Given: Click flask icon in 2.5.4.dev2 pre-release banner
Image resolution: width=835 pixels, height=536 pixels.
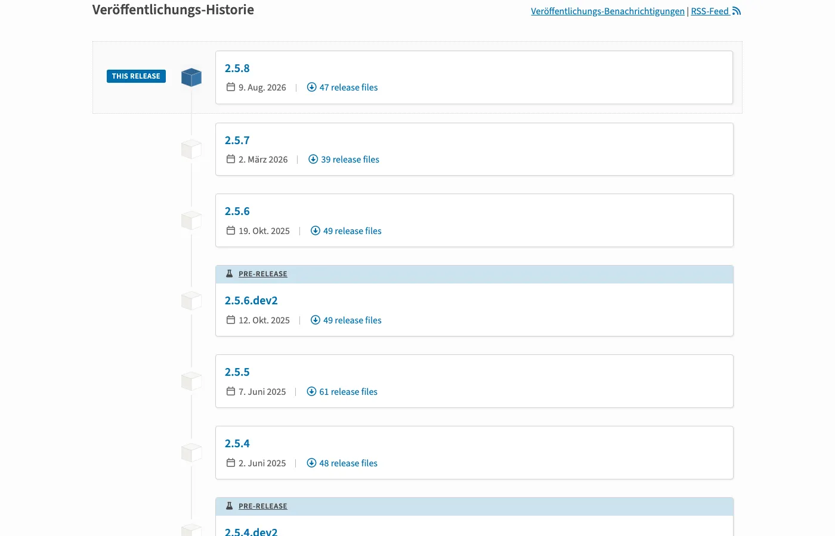Looking at the screenshot, I should tap(230, 506).
